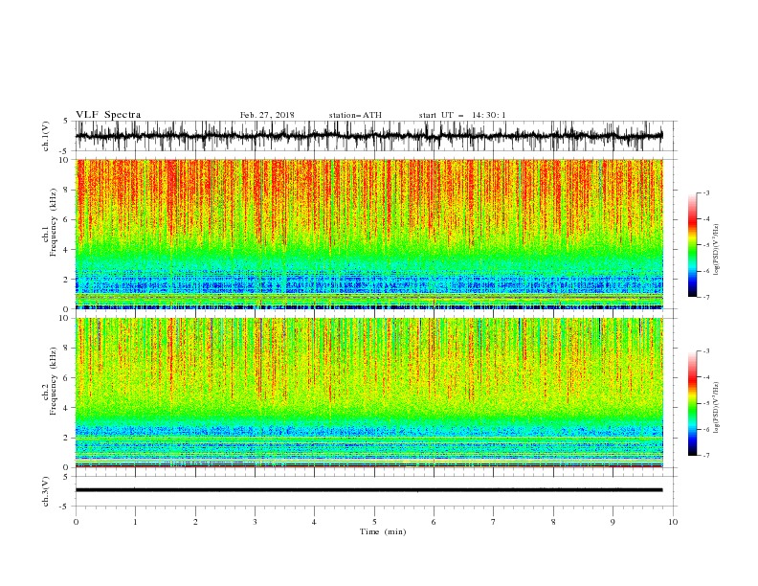Click the time axis tick label "8"
The width and height of the screenshot is (758, 586).
[x=553, y=522]
